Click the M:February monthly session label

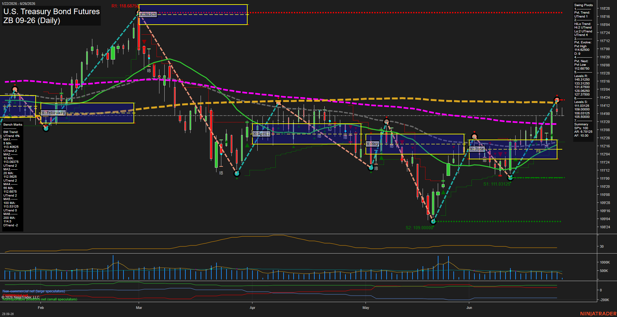(53, 113)
